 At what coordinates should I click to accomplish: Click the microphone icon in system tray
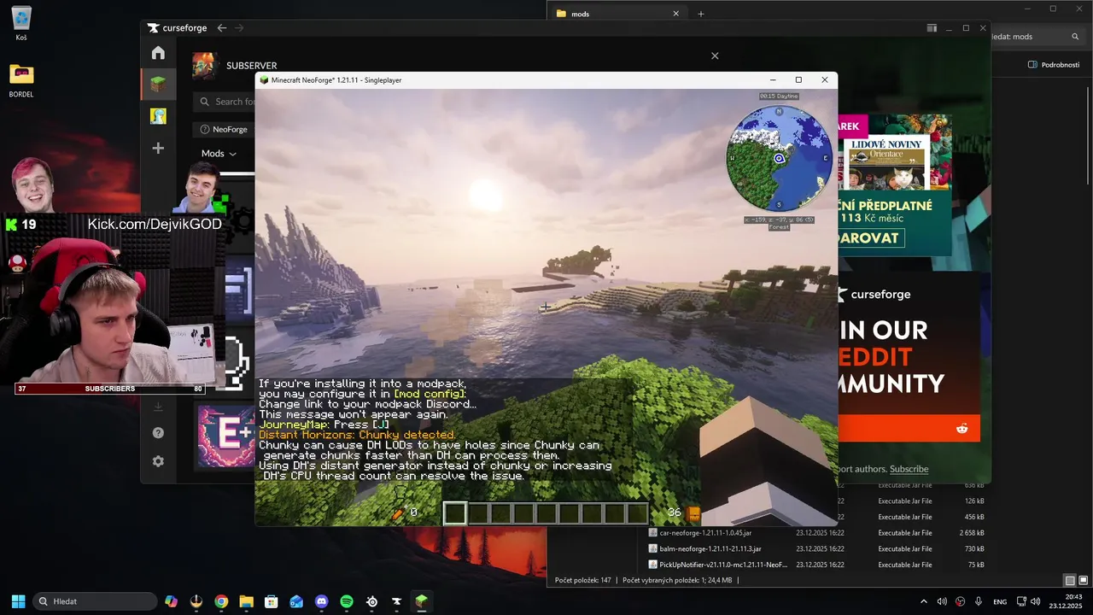(979, 601)
